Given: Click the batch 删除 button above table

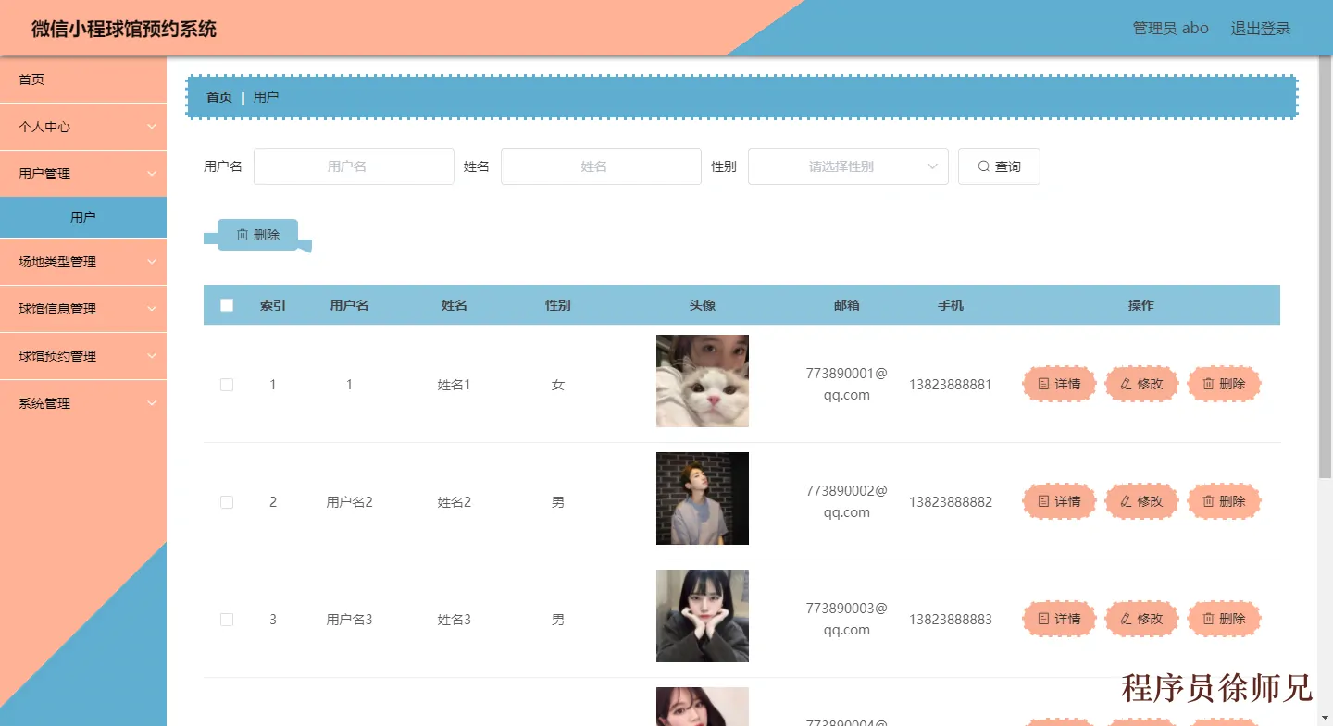Looking at the screenshot, I should [257, 235].
